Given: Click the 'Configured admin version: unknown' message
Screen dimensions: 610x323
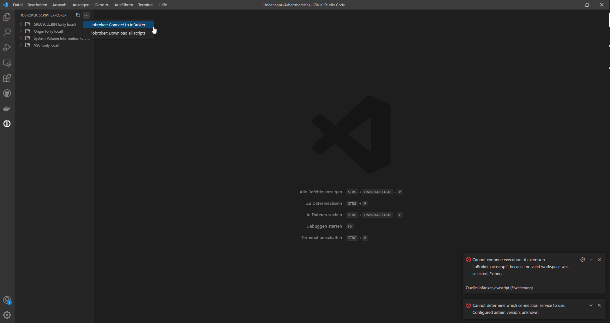Looking at the screenshot, I should [506, 312].
